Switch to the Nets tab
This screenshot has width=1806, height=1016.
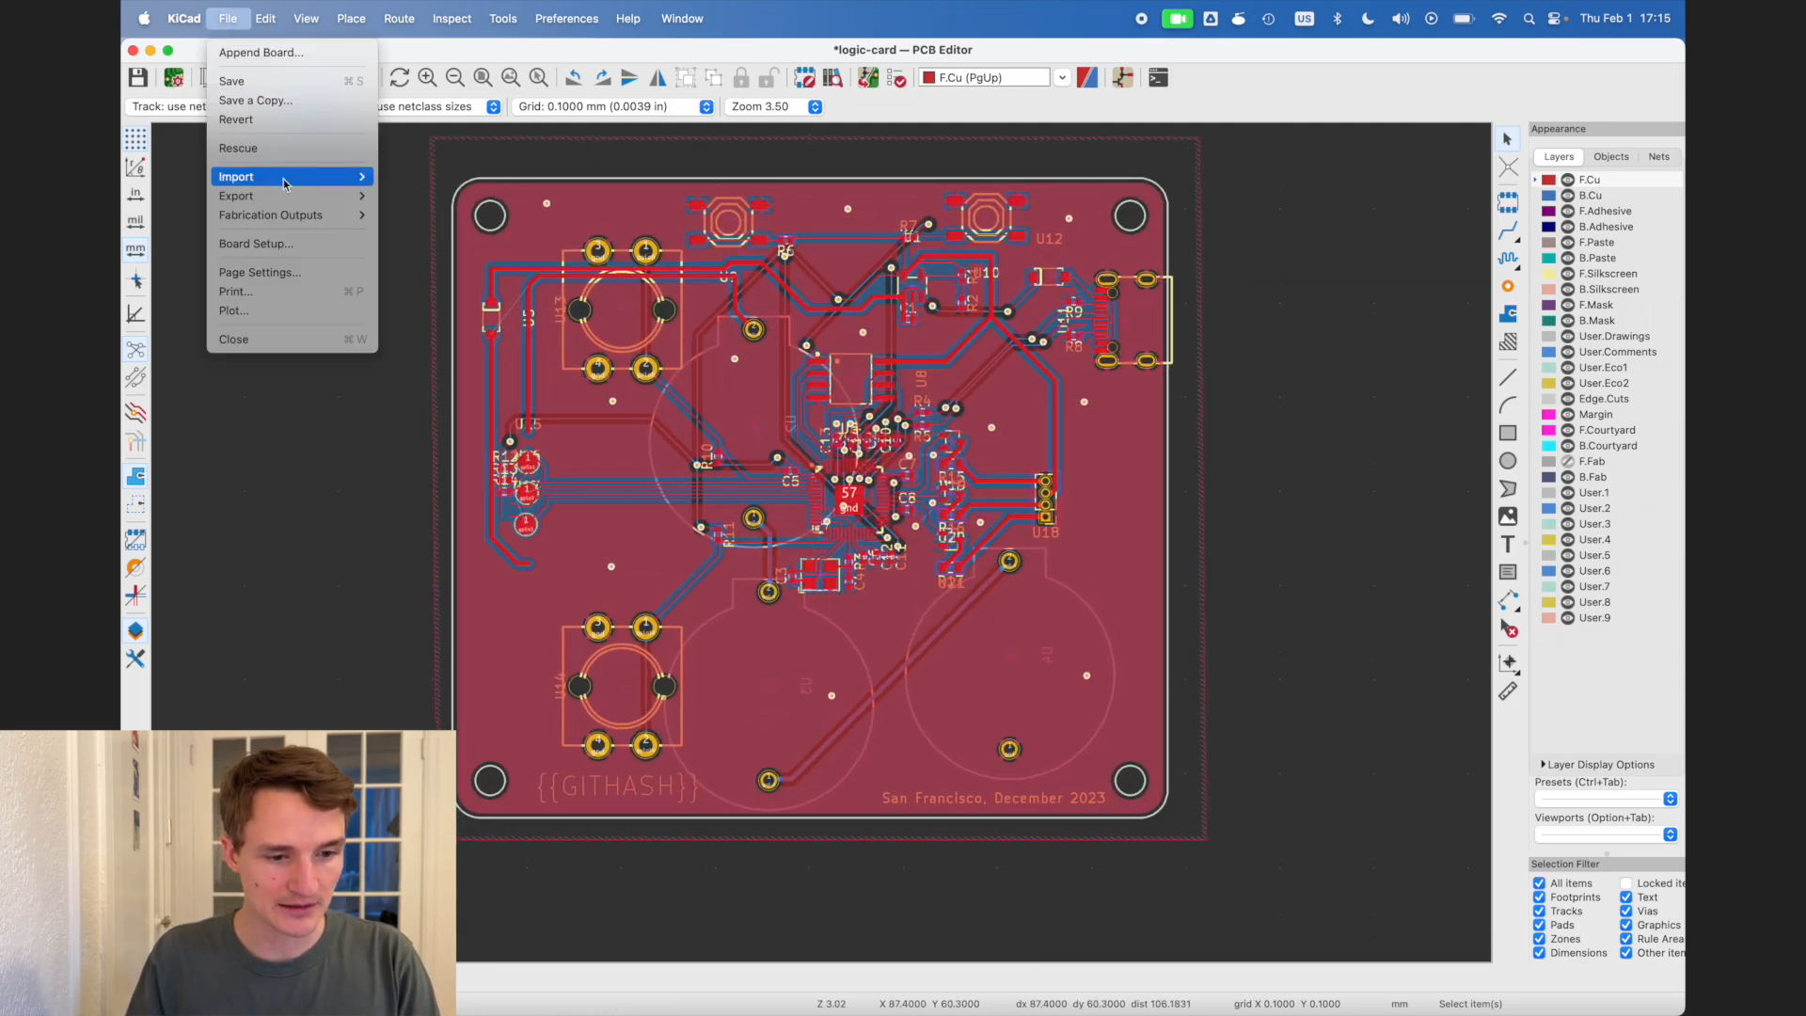point(1658,157)
